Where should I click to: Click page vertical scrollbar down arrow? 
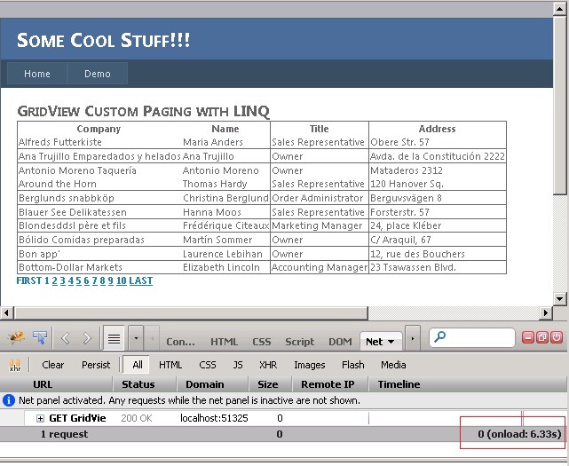pos(559,299)
